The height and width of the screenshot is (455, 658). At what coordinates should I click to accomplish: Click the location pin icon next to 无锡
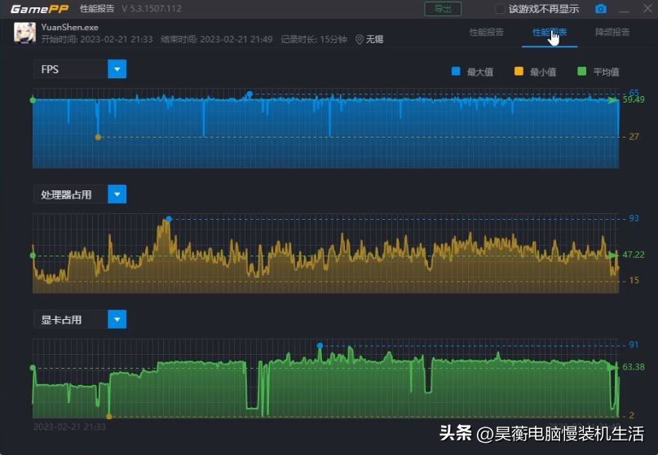[x=360, y=39]
